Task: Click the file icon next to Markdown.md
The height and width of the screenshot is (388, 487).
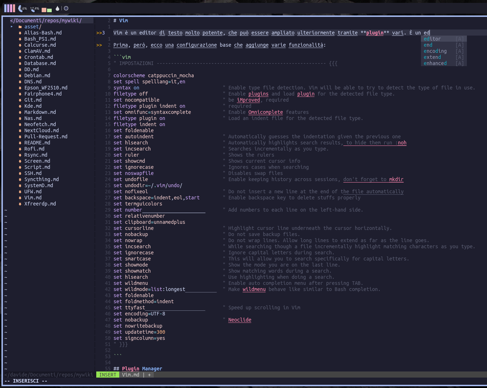Action: [x=20, y=112]
